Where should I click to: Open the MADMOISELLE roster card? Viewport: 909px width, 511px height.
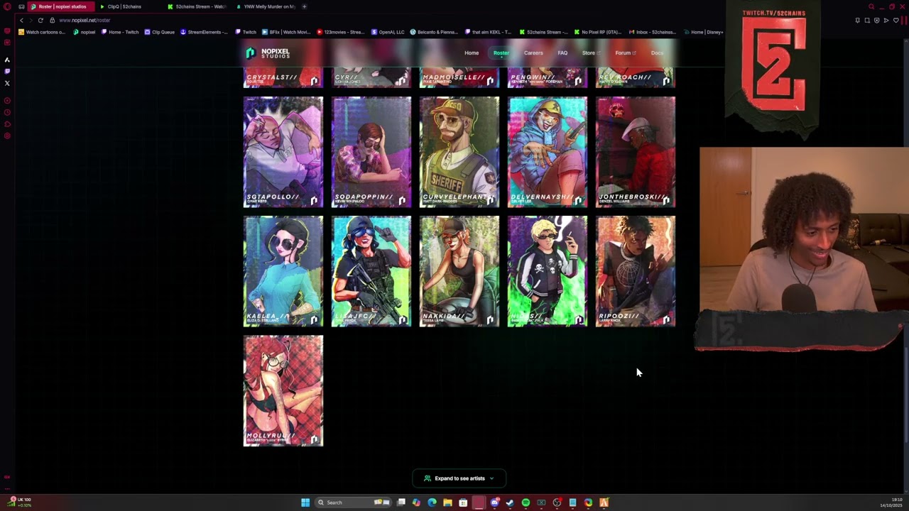[459, 78]
